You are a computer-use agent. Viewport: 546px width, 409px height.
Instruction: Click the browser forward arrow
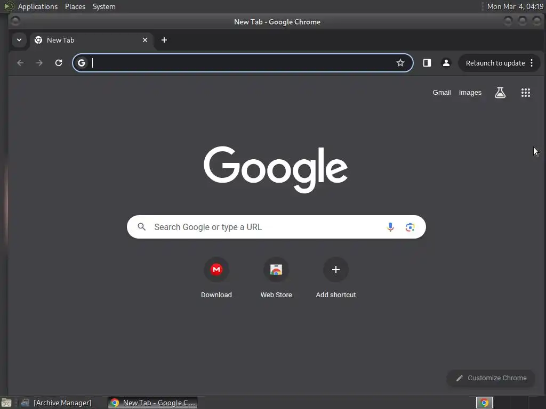pos(39,63)
